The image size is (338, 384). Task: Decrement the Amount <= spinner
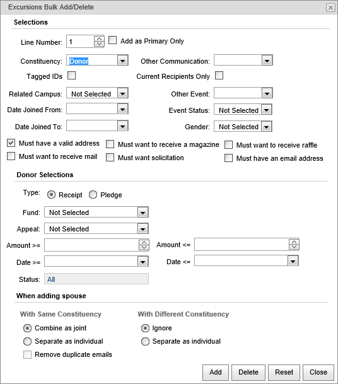[294, 247]
